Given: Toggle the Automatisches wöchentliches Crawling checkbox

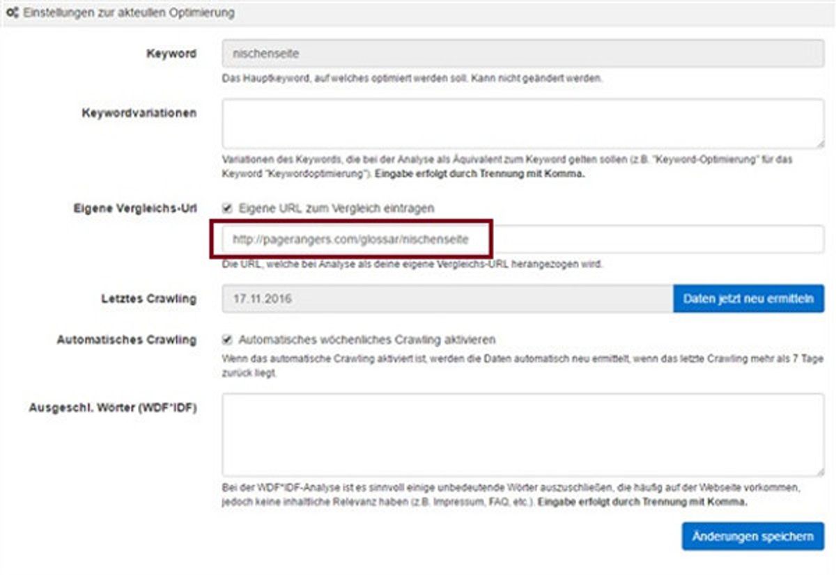Looking at the screenshot, I should click(227, 340).
